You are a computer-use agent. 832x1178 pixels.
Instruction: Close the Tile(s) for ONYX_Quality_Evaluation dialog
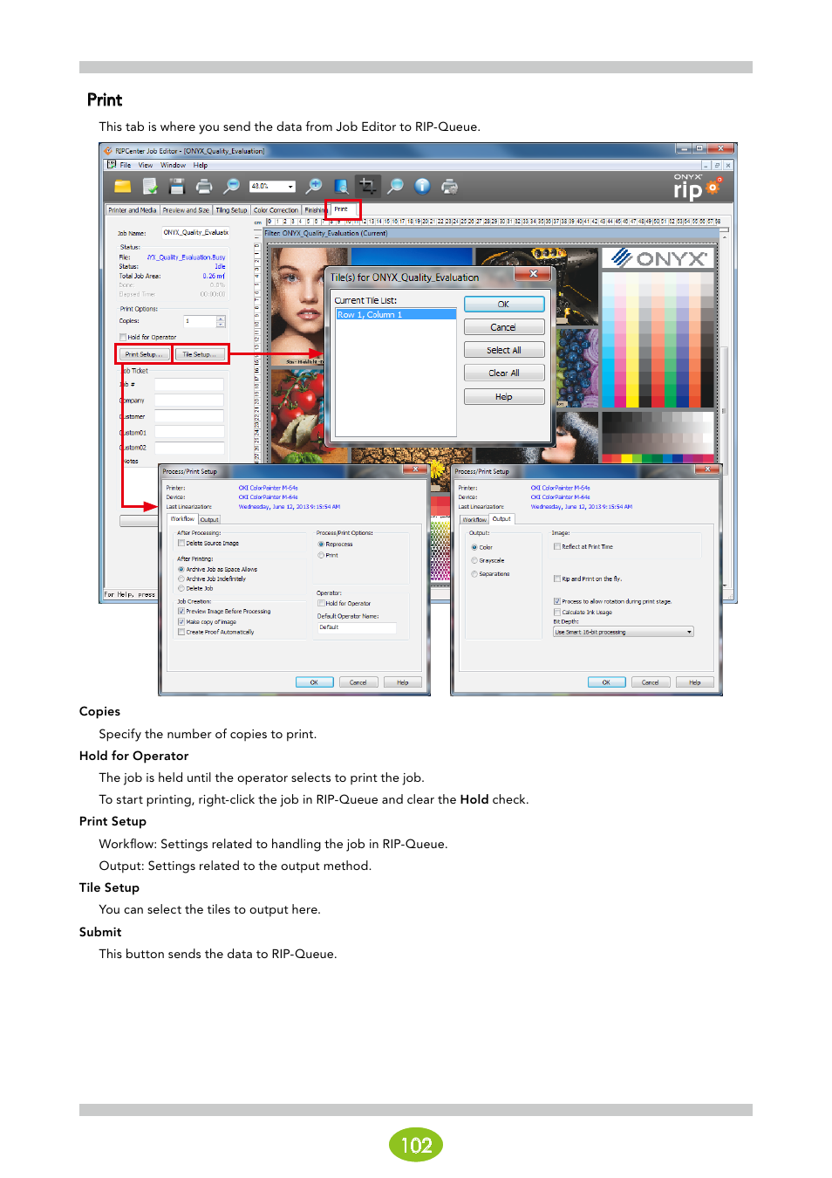click(533, 274)
